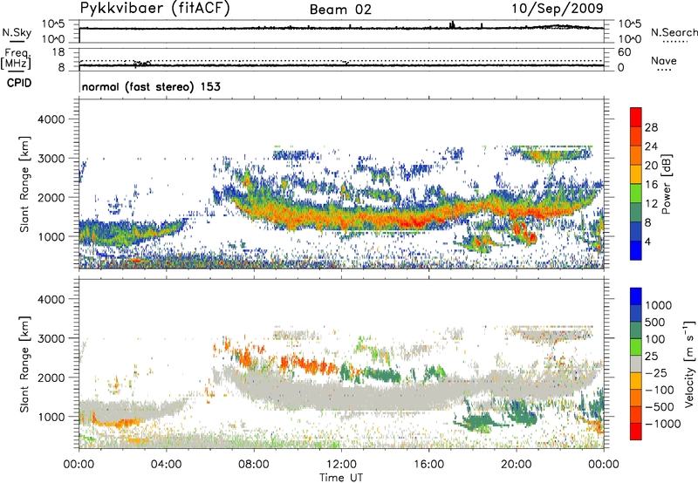Click the "16" power colorbar tick value
The image size is (698, 483).
(x=651, y=185)
